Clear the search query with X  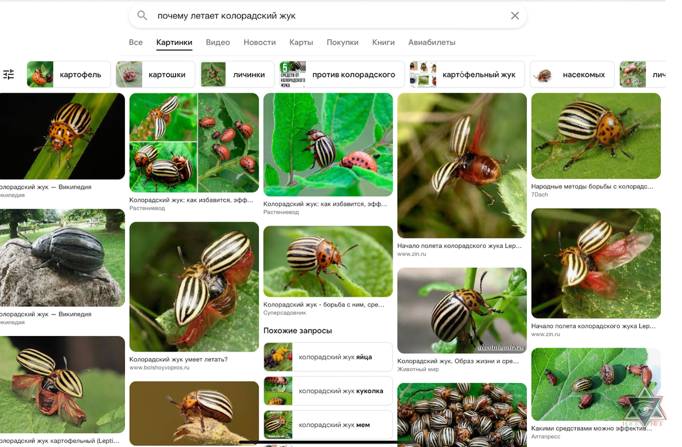coord(515,16)
